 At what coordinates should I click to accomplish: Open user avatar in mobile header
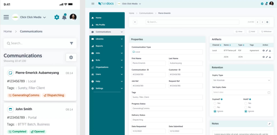pyautogui.click(x=73, y=17)
